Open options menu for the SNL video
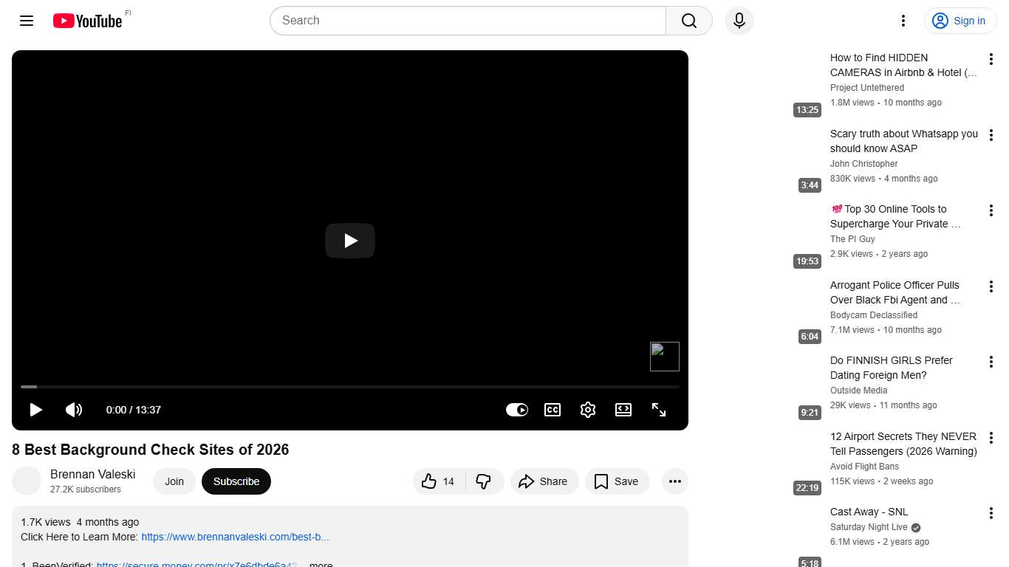 [x=991, y=513]
